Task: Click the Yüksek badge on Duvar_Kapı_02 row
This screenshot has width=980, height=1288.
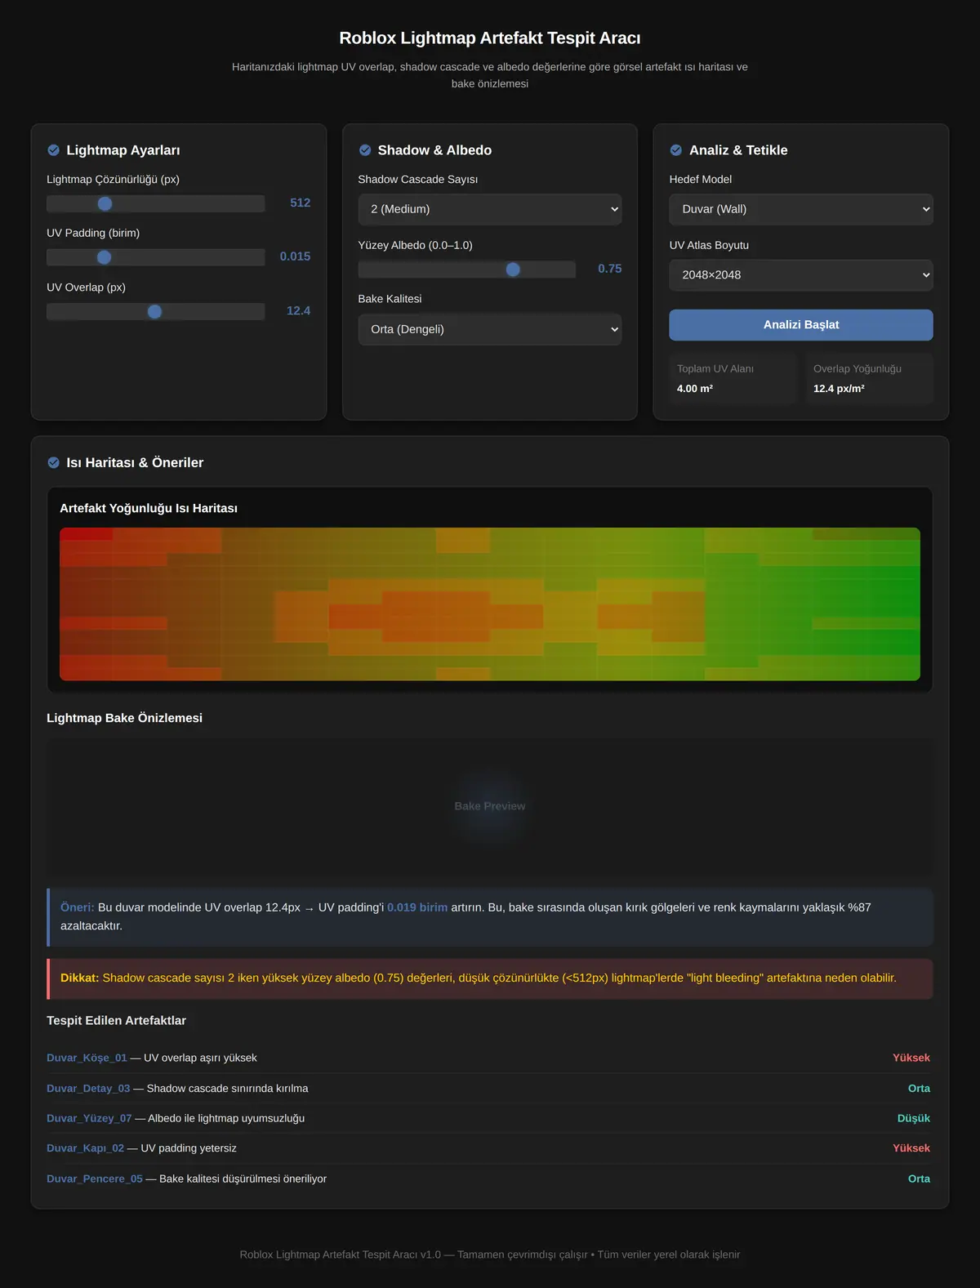Action: (x=911, y=1148)
